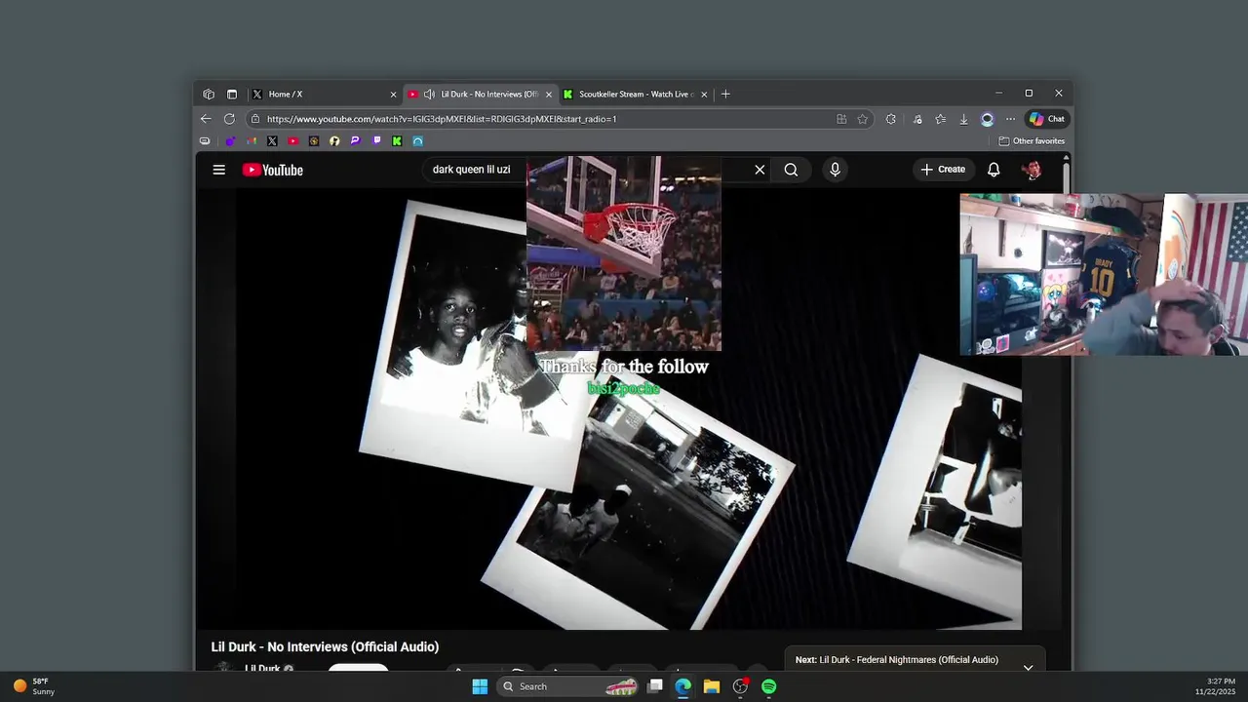Open the YouTube Create menu

(x=943, y=170)
